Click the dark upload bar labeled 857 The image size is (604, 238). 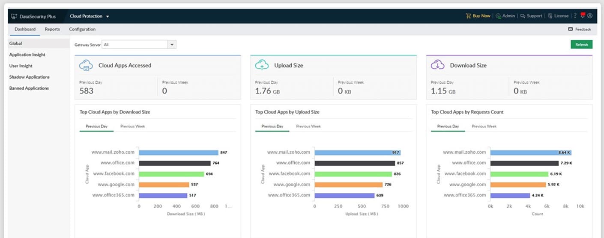click(x=355, y=163)
